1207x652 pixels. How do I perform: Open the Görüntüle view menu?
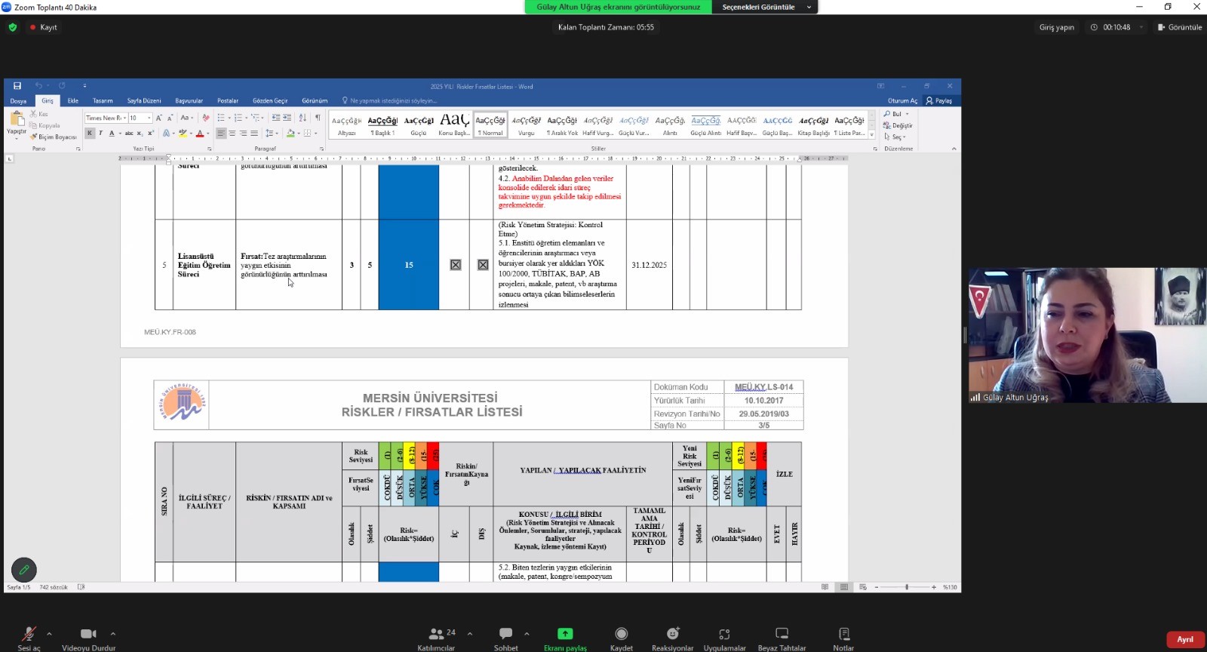coord(1180,27)
